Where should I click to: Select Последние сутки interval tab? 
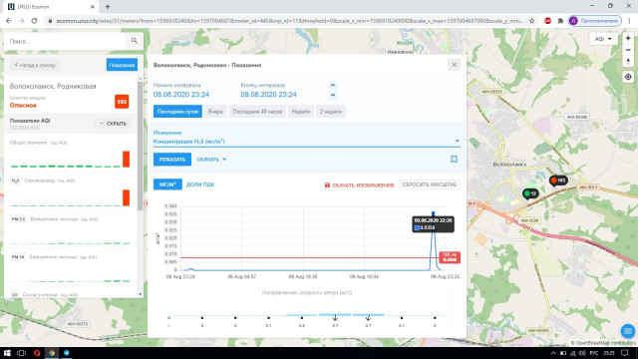(177, 111)
